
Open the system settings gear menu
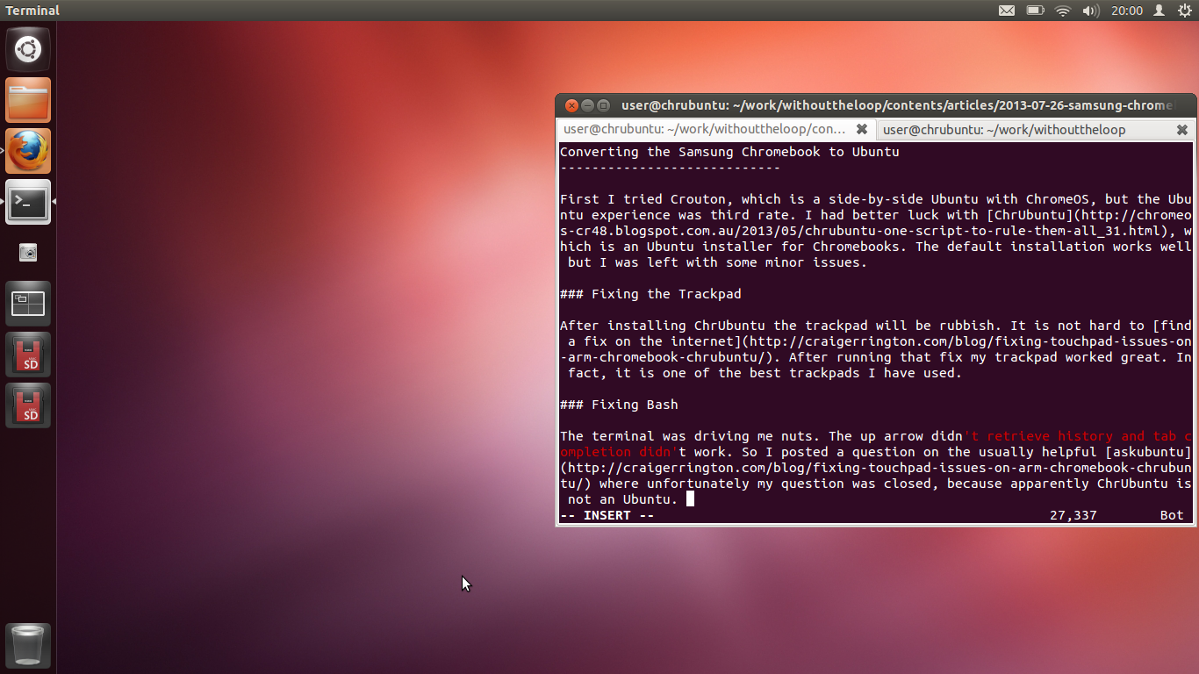[x=1184, y=11]
